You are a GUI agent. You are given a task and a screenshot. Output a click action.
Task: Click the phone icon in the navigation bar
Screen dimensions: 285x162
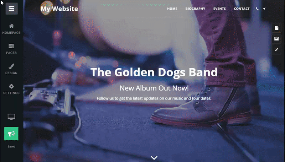pyautogui.click(x=257, y=9)
